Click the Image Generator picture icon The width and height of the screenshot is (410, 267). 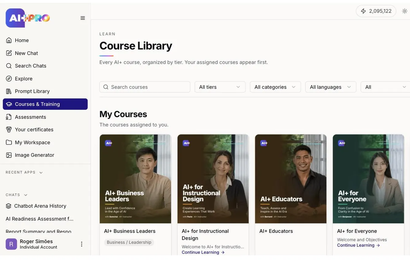tap(9, 155)
